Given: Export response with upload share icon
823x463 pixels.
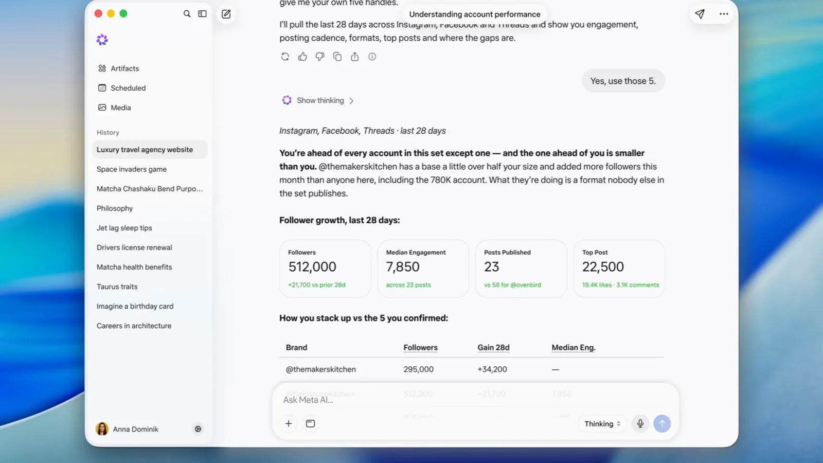Looking at the screenshot, I should coord(355,57).
